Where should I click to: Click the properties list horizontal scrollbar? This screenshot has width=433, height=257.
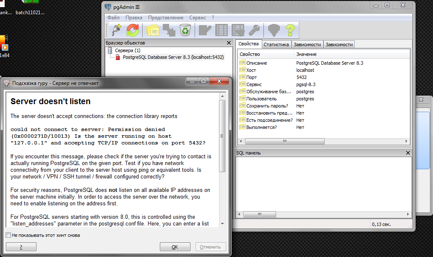285,141
